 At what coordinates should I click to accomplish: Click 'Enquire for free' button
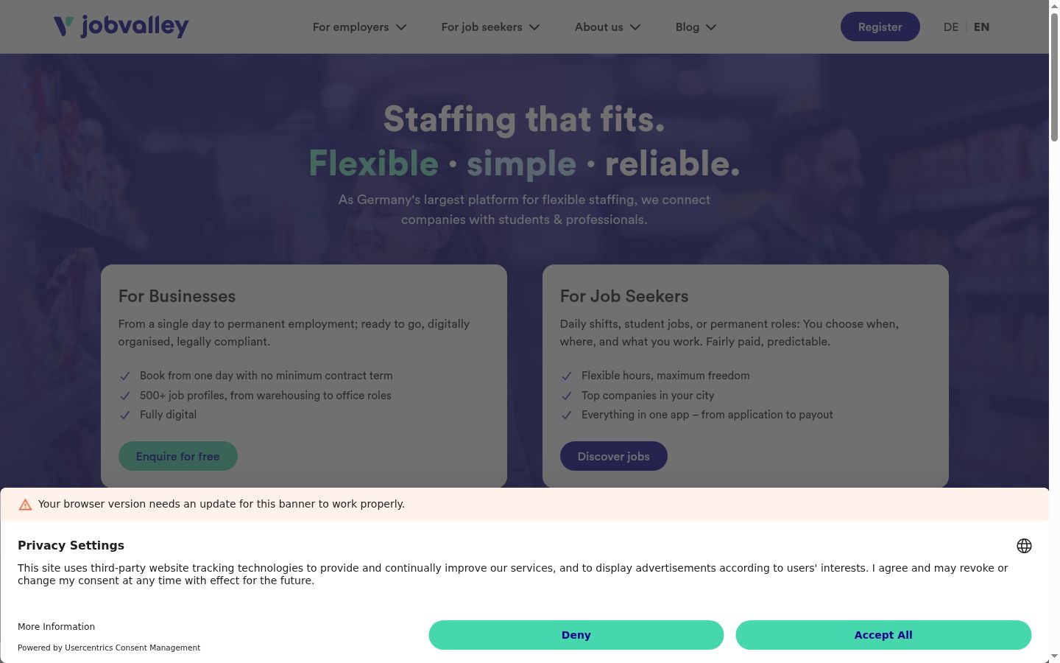(177, 456)
